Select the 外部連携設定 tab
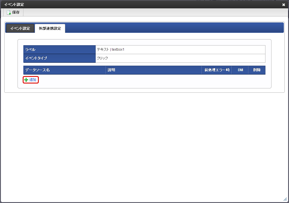This screenshot has height=203, width=289. 50,29
